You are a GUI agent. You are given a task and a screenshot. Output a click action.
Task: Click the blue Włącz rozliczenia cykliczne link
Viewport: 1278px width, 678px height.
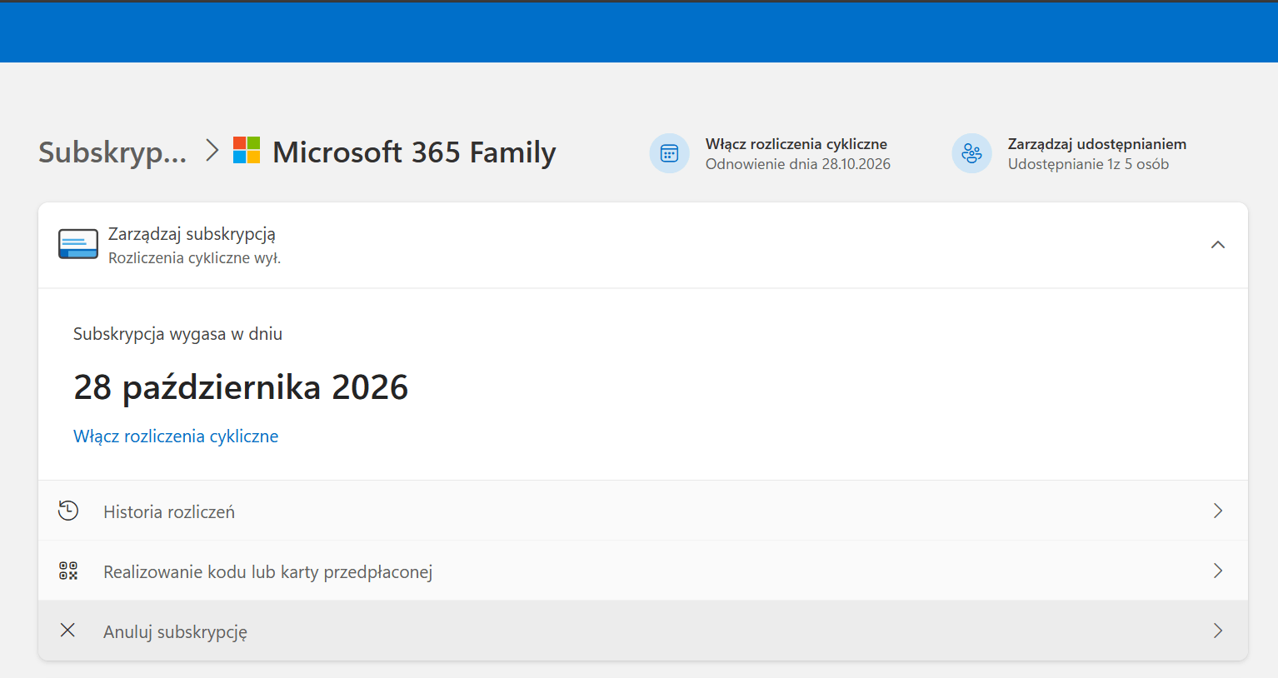click(x=176, y=436)
